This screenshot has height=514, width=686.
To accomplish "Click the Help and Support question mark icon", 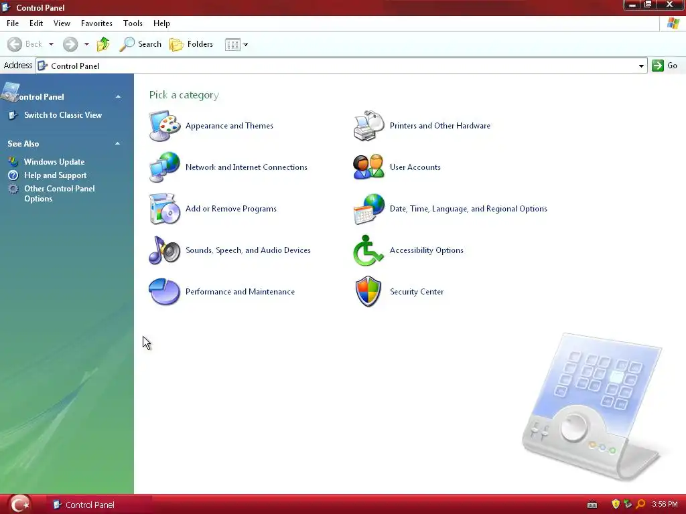I will tap(13, 175).
